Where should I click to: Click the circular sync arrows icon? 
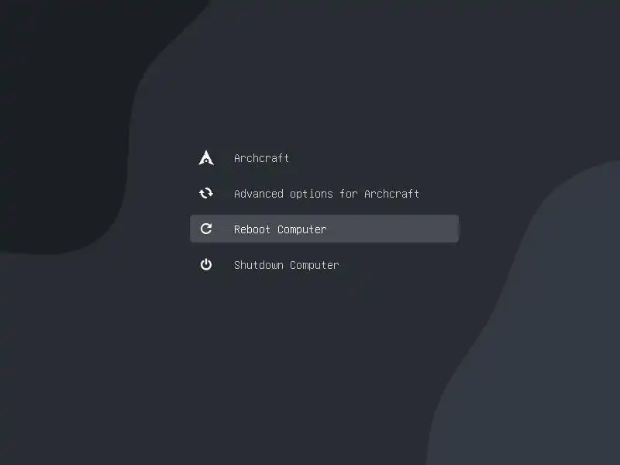[x=206, y=193]
